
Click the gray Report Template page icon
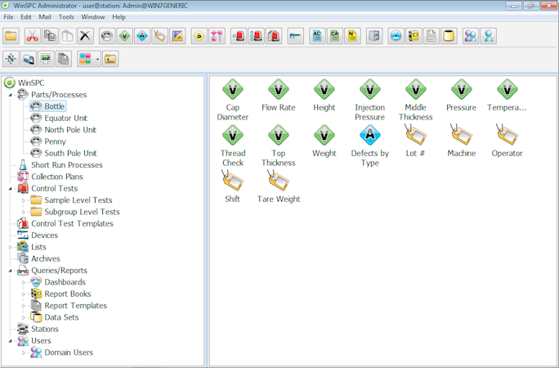pyautogui.click(x=431, y=36)
